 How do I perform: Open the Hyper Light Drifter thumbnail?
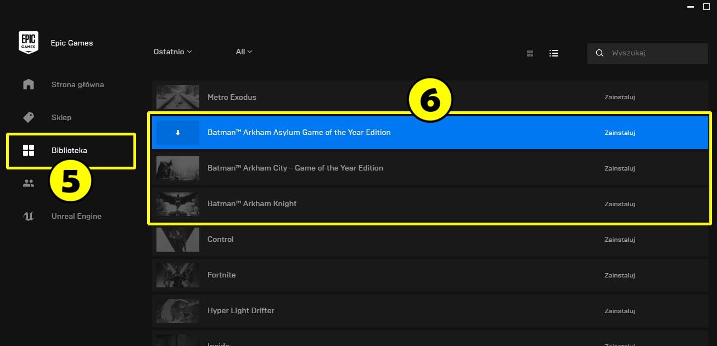click(x=178, y=311)
